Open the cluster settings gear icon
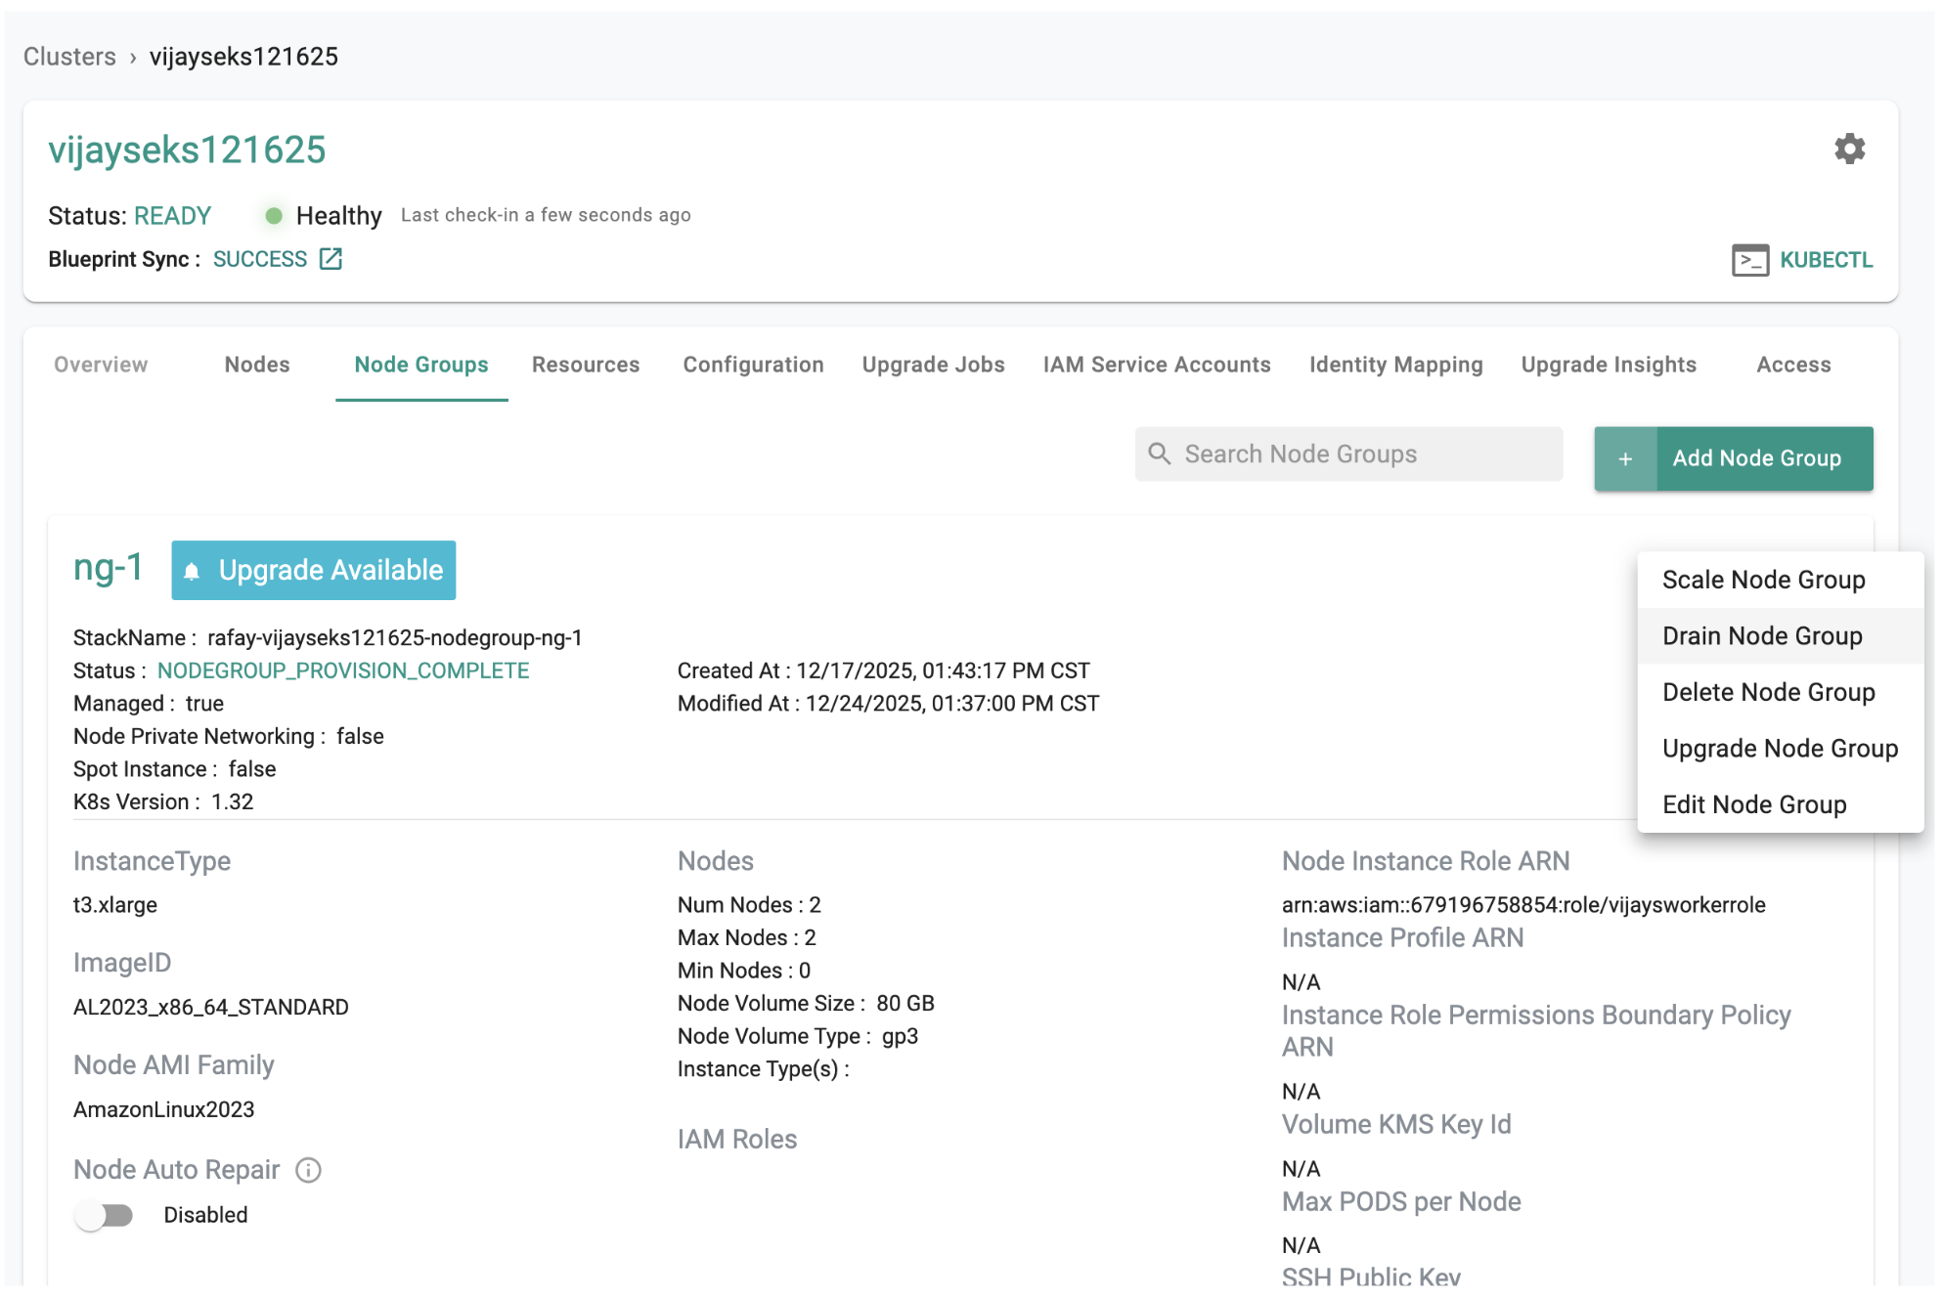The width and height of the screenshot is (1942, 1298). [x=1848, y=150]
